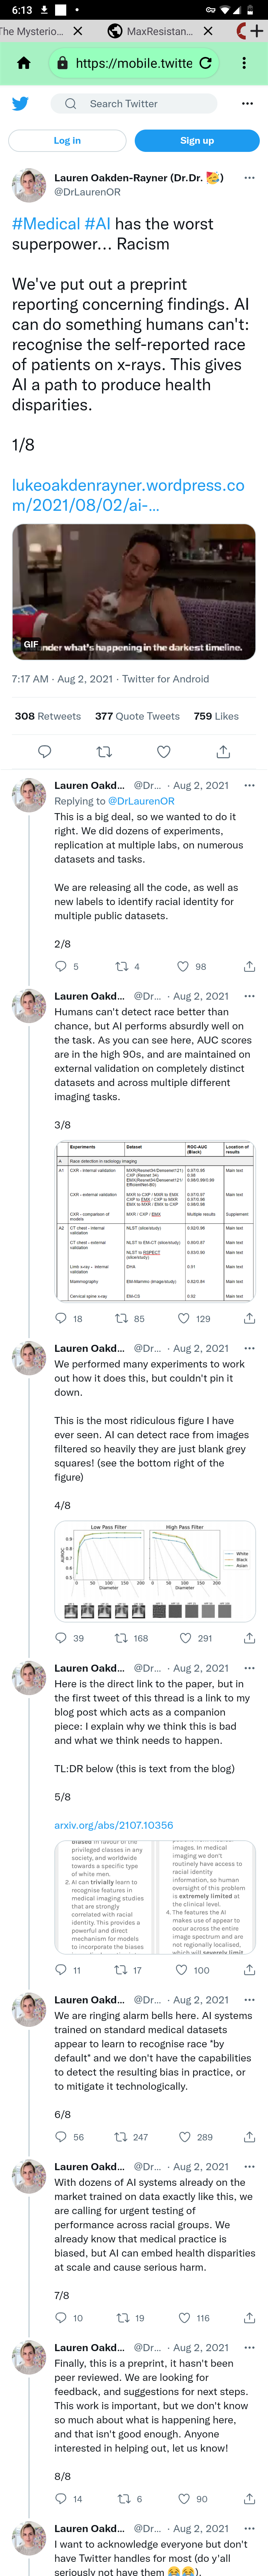268x2576 pixels.
Task: Click the Twitter bird logo
Action: click(20, 103)
